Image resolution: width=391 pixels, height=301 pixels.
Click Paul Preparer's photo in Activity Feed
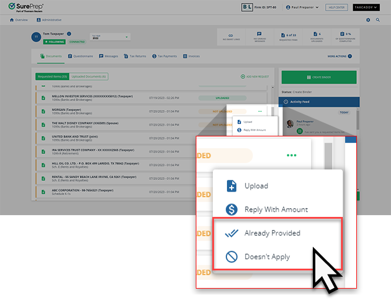pyautogui.click(x=290, y=123)
